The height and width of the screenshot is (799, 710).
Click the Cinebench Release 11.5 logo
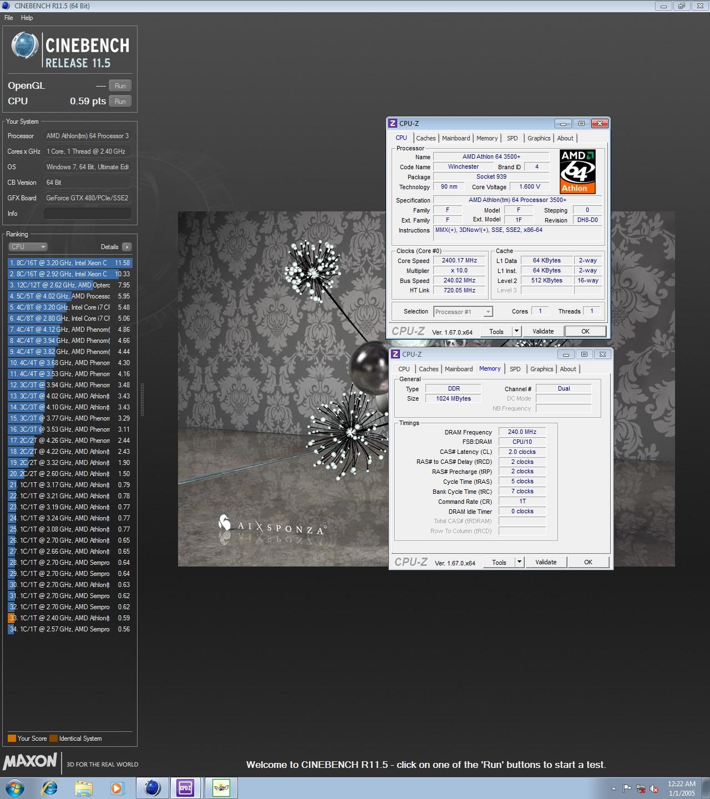[70, 50]
